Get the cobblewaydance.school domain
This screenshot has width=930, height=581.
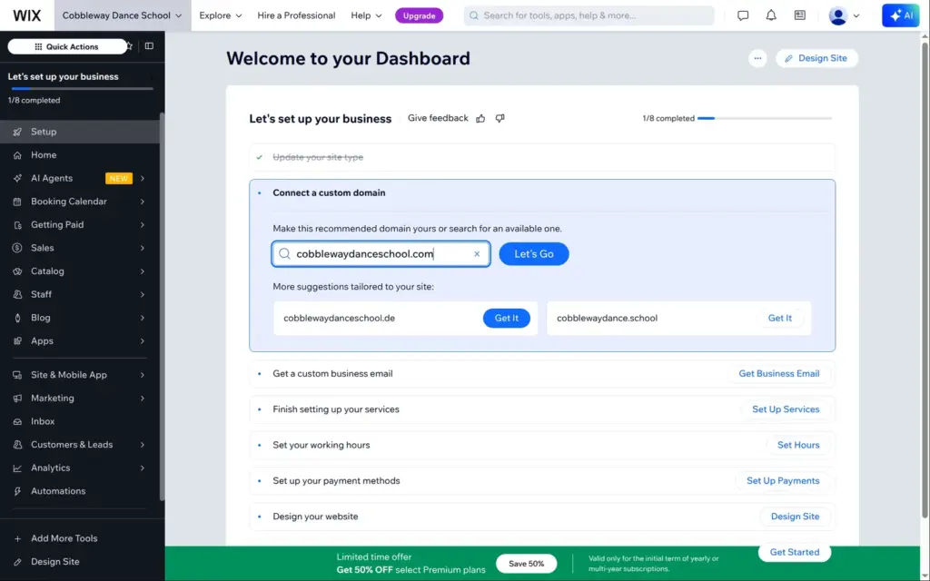[x=779, y=319]
